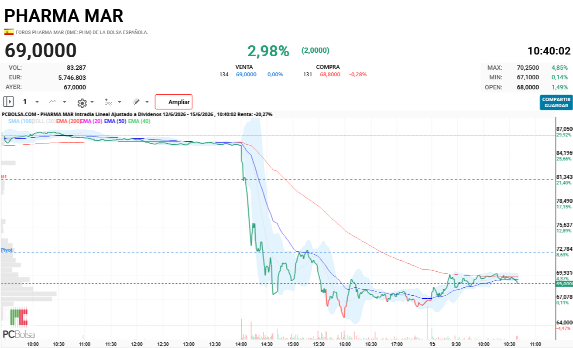Click the EUR value 5.746.803
This screenshot has width=573, height=348.
72,77
